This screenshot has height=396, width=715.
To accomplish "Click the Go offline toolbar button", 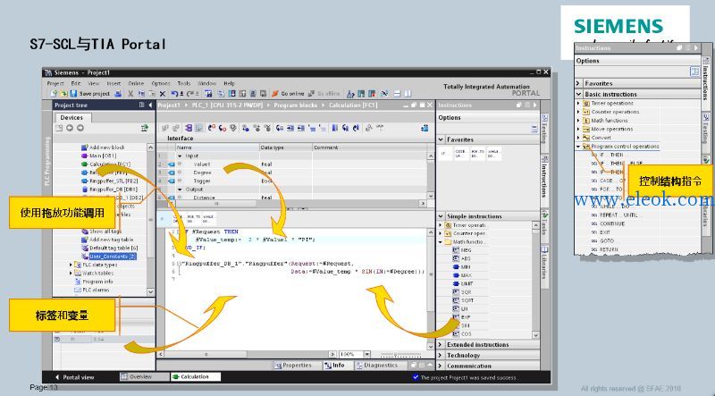I will (324, 94).
